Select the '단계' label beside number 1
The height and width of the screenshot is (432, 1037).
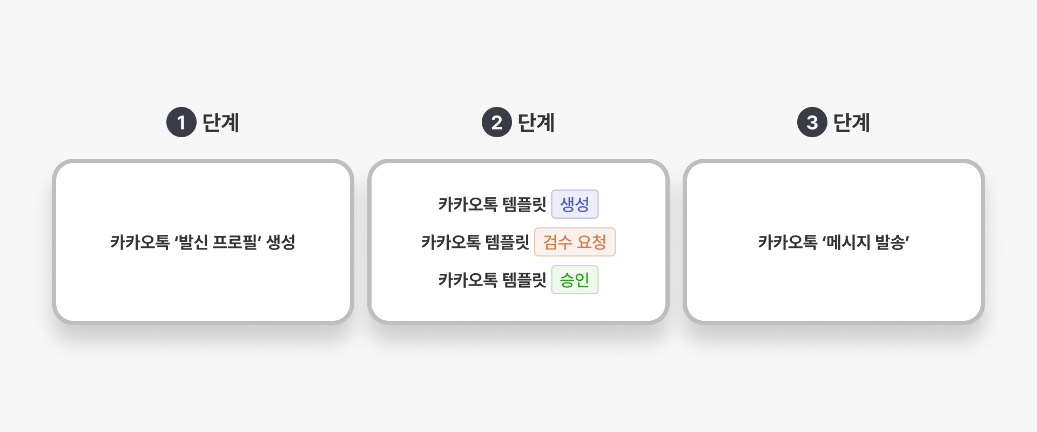pyautogui.click(x=221, y=123)
